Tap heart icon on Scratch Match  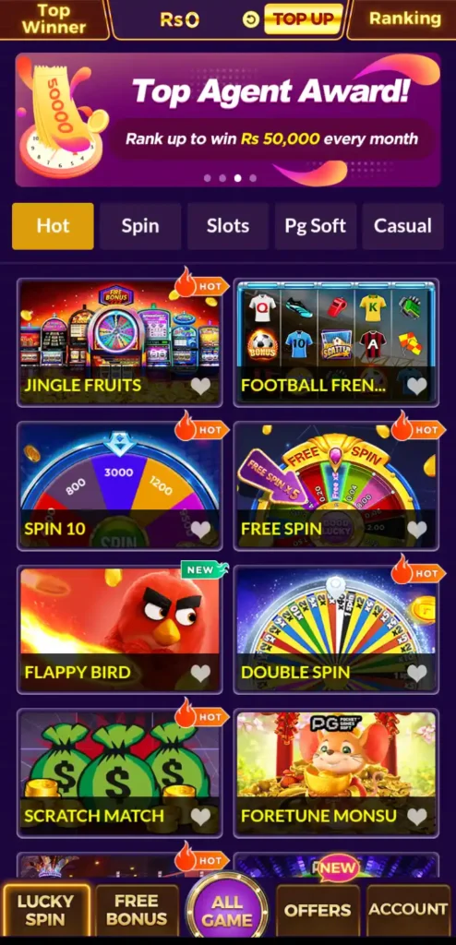click(200, 816)
